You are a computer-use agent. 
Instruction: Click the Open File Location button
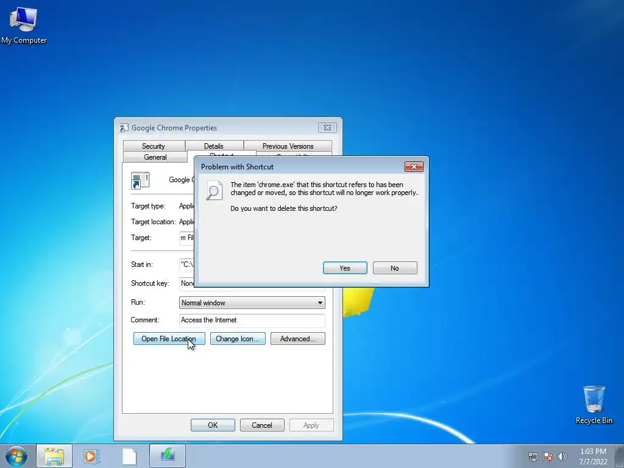[x=169, y=339]
